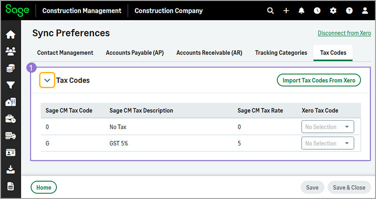Viewport: 376px width, 199px height.
Task: Click the Save button
Action: click(x=312, y=187)
